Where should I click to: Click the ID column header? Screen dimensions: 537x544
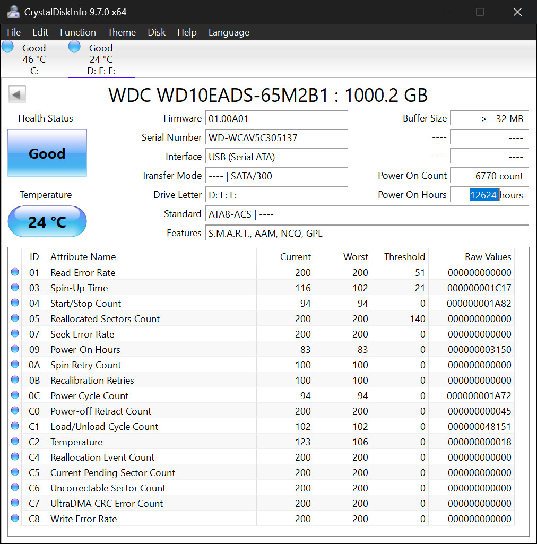[x=34, y=257]
